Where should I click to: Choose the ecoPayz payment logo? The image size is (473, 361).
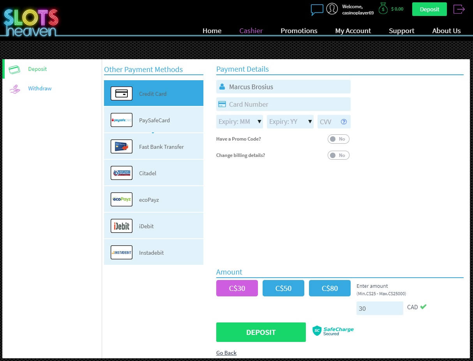(122, 199)
